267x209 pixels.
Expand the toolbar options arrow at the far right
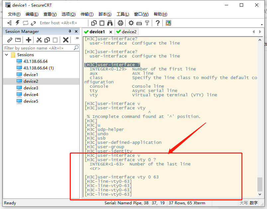tap(262, 25)
